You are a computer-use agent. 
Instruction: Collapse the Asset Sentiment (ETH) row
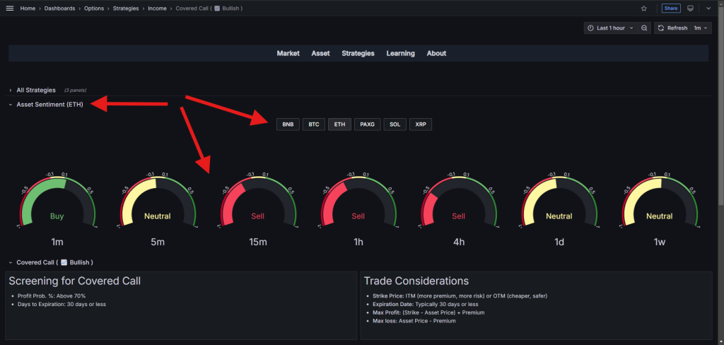50,105
